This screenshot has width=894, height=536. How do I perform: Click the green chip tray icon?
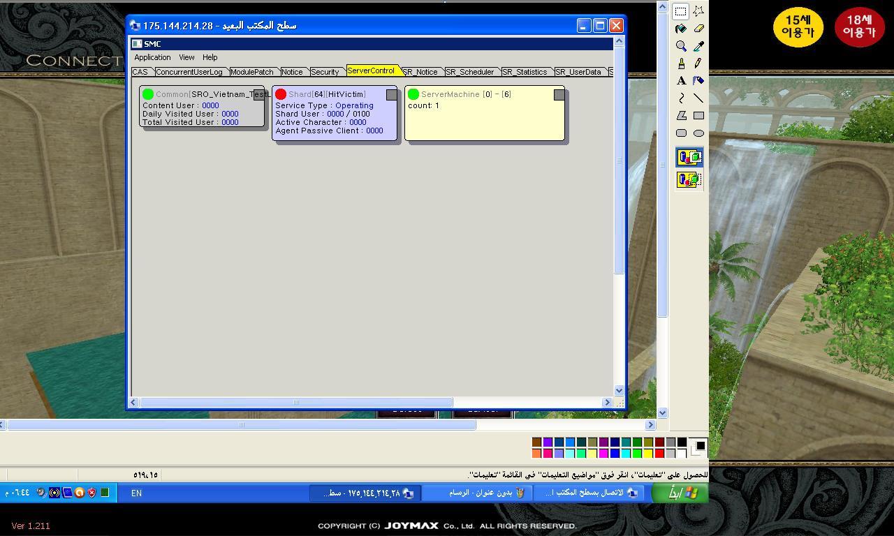(x=105, y=493)
